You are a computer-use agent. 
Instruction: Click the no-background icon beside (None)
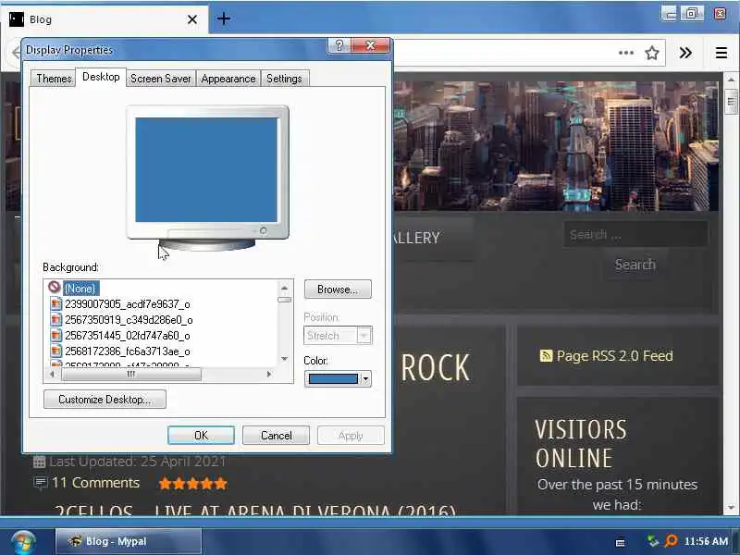[x=54, y=287]
